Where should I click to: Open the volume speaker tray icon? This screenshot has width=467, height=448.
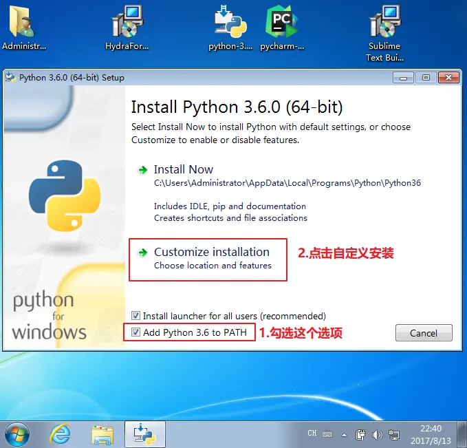(x=377, y=435)
